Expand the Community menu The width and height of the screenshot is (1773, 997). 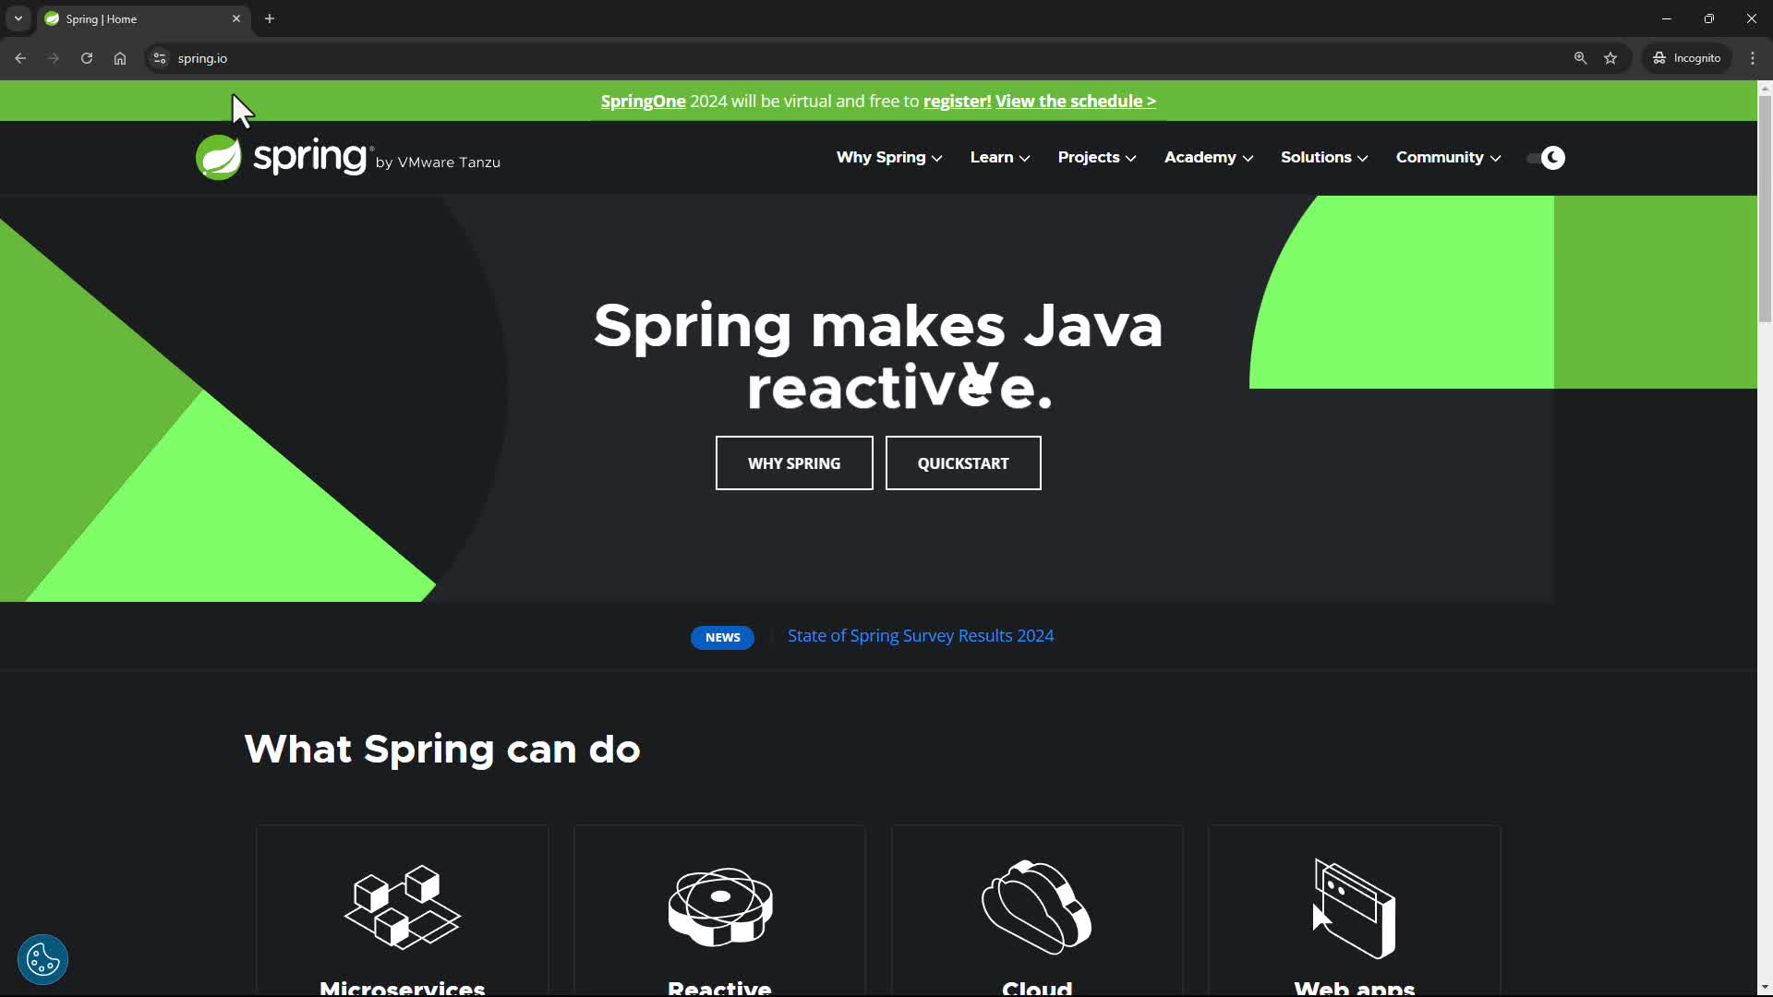pos(1448,158)
